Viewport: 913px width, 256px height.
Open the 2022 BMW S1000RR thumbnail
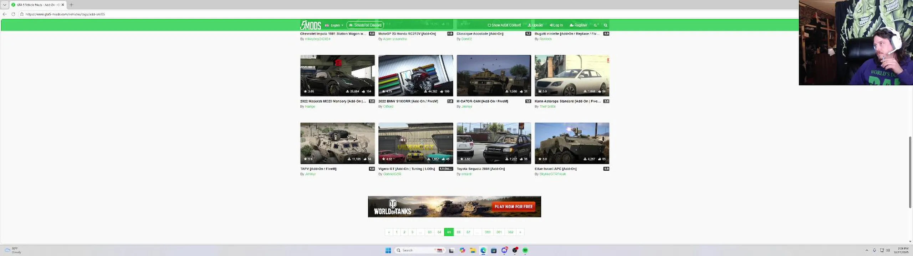[x=415, y=75]
